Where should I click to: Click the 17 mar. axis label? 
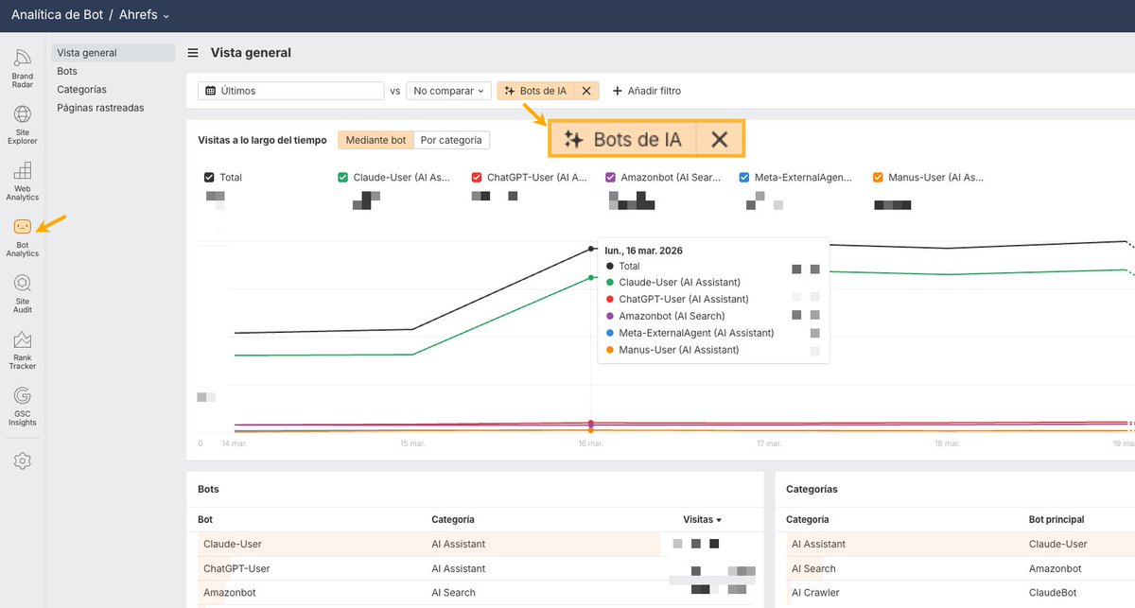click(x=769, y=443)
